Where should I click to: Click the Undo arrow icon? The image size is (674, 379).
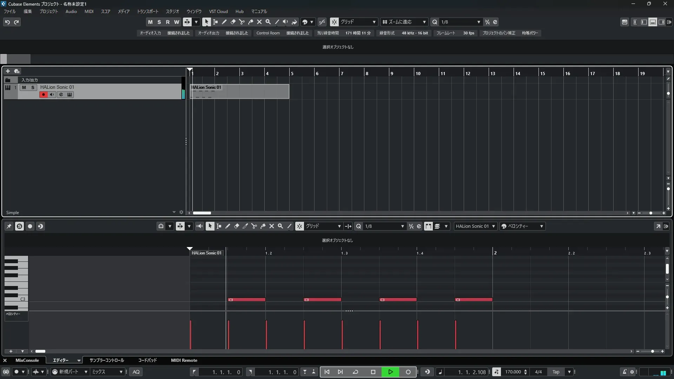tap(7, 22)
